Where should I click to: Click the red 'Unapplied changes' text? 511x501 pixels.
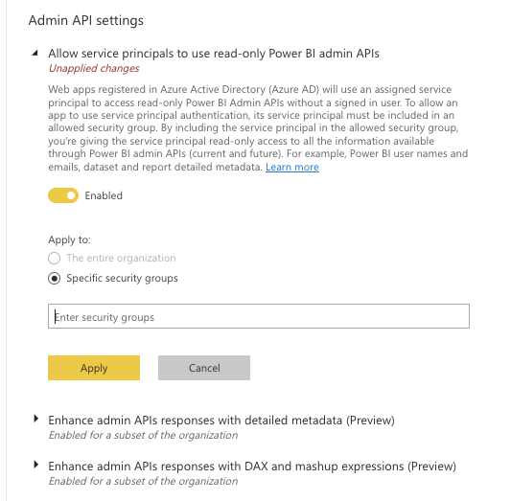click(x=94, y=68)
